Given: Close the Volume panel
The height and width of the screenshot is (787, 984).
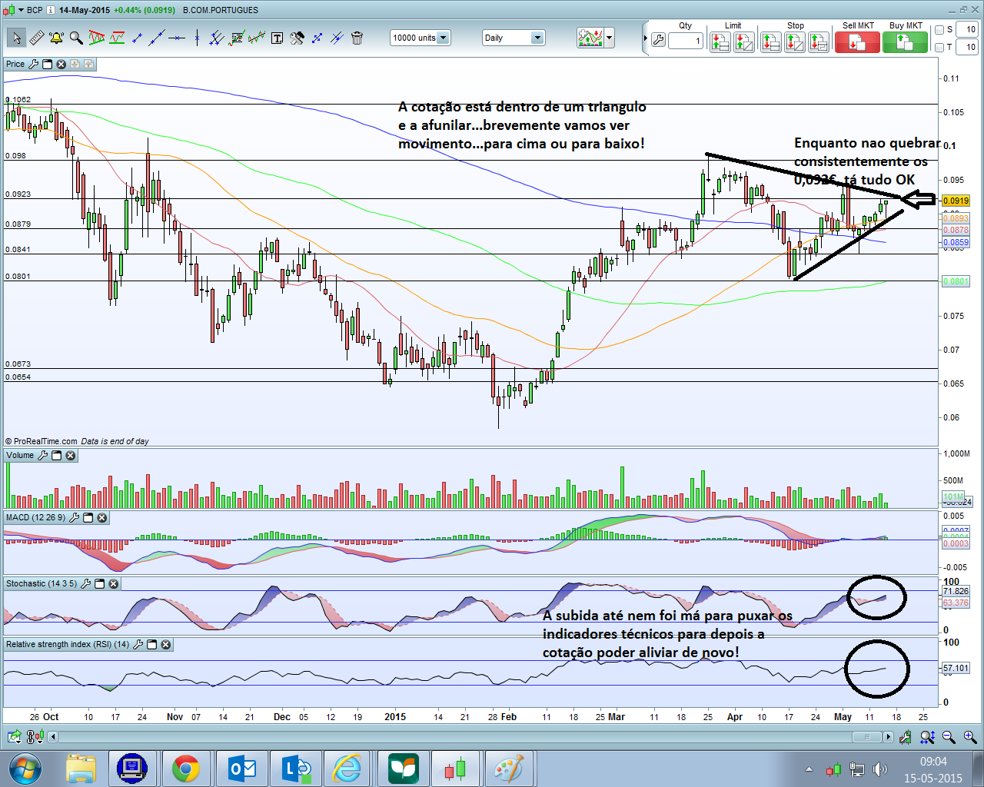Looking at the screenshot, I should click(71, 456).
